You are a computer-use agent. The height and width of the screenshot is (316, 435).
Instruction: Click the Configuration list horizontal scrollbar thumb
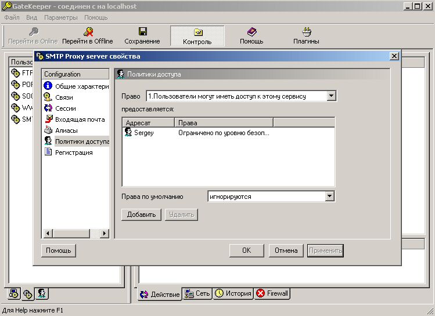point(71,233)
